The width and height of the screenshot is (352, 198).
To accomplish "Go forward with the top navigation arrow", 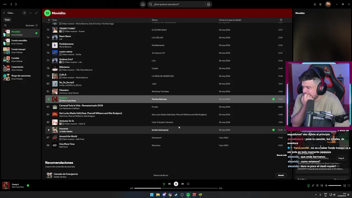I will (x=16, y=4).
